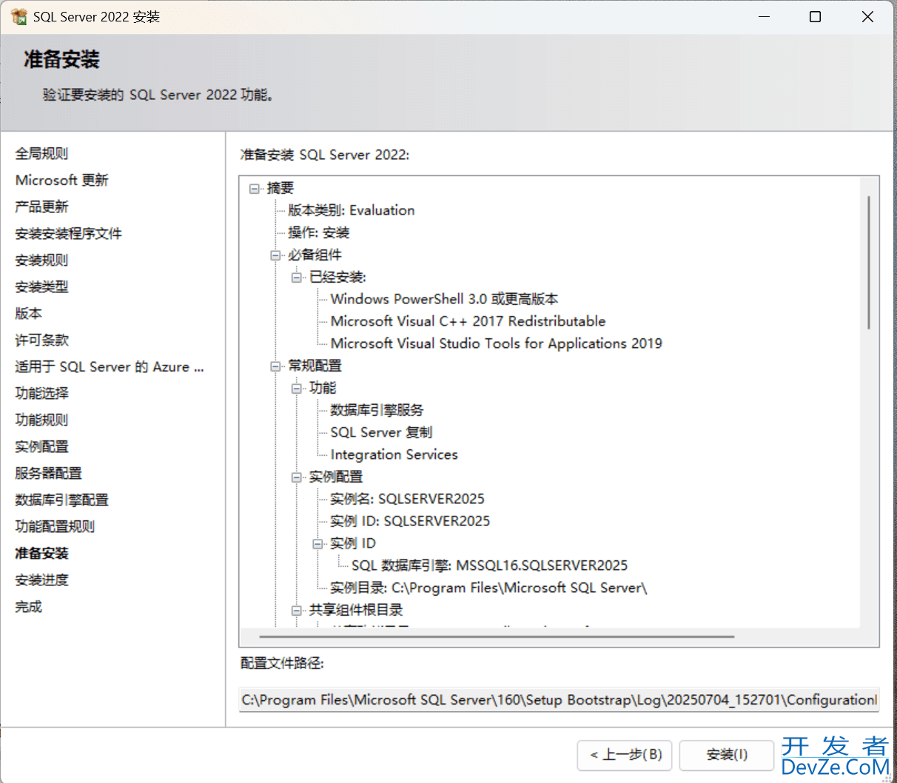The height and width of the screenshot is (783, 897).
Task: Select the 实例目录 path row
Action: (488, 588)
